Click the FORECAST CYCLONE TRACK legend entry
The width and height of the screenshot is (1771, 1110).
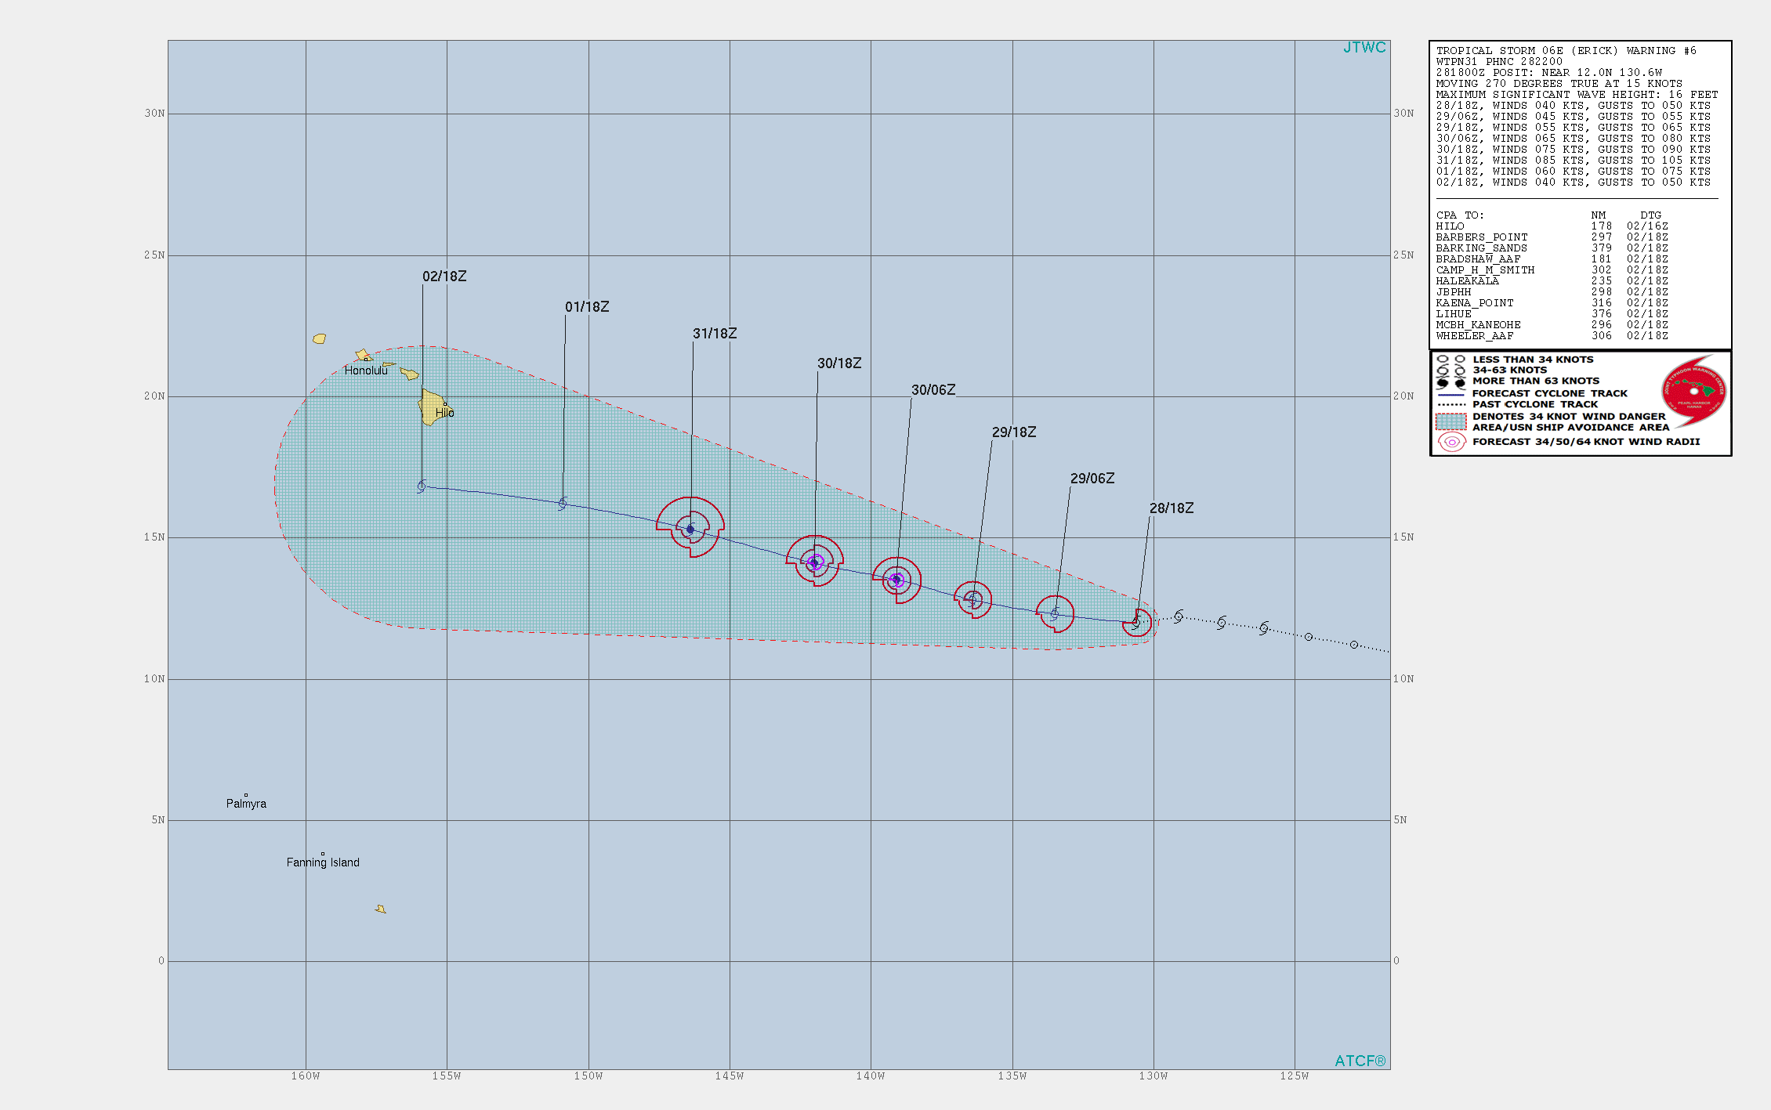pos(1549,394)
